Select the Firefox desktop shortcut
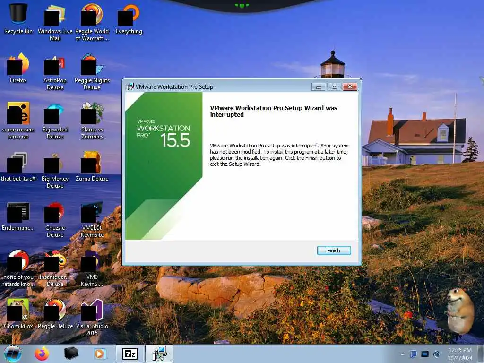This screenshot has height=363, width=484. [x=18, y=68]
